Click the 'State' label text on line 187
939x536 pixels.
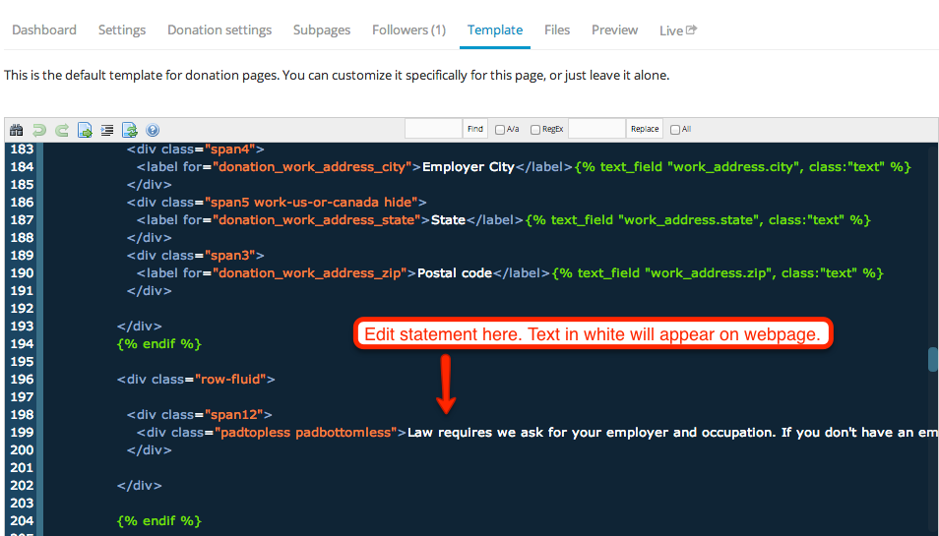tap(448, 220)
